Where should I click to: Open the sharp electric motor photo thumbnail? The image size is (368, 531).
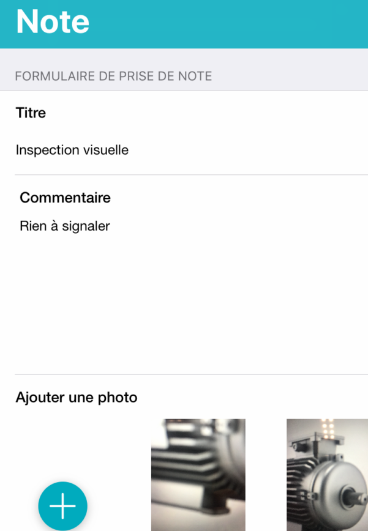tap(327, 475)
